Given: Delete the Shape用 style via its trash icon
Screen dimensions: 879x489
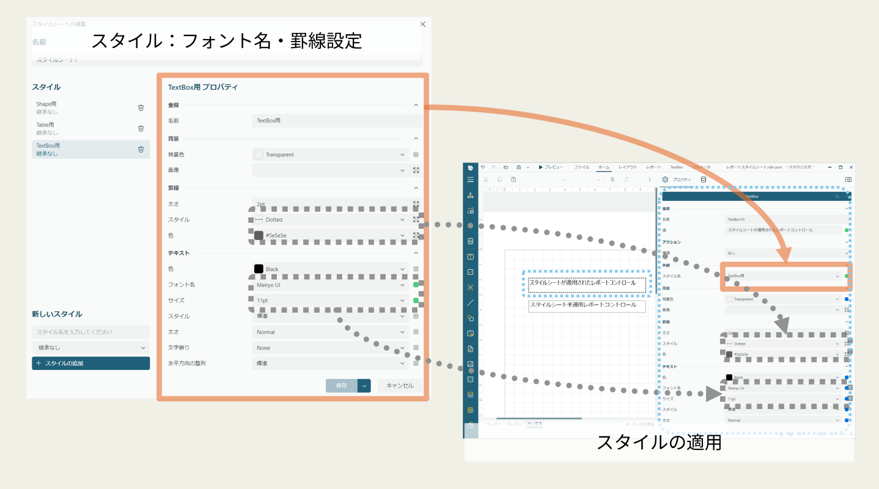Looking at the screenshot, I should click(x=141, y=107).
